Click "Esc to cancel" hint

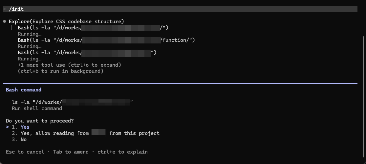click(x=25, y=152)
